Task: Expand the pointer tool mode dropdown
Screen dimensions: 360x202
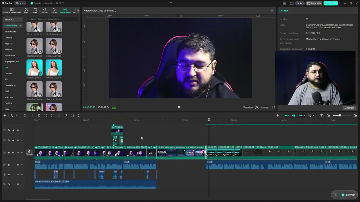Action: coord(17,116)
